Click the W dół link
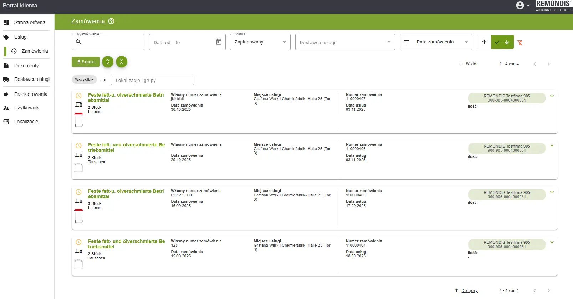Viewport: 573px width, 299px height. [471, 64]
